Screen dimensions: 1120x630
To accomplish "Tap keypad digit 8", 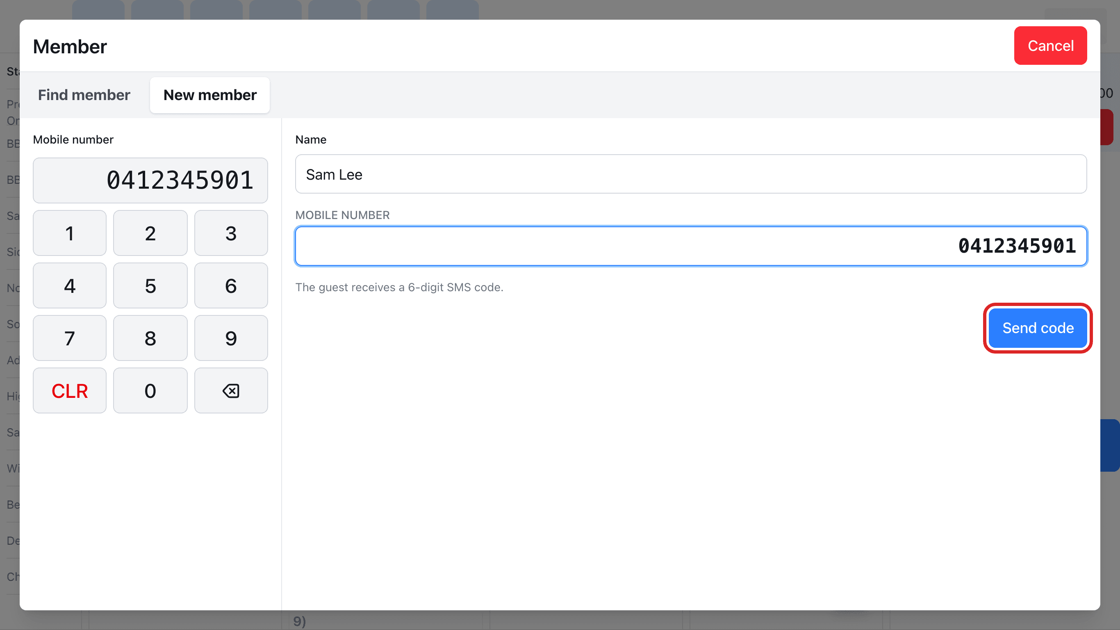I will [150, 338].
